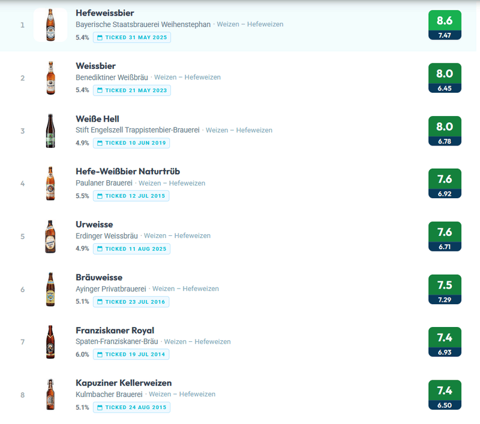Click Weiße Hell bottle thumbnail
The image size is (480, 424).
(x=50, y=131)
